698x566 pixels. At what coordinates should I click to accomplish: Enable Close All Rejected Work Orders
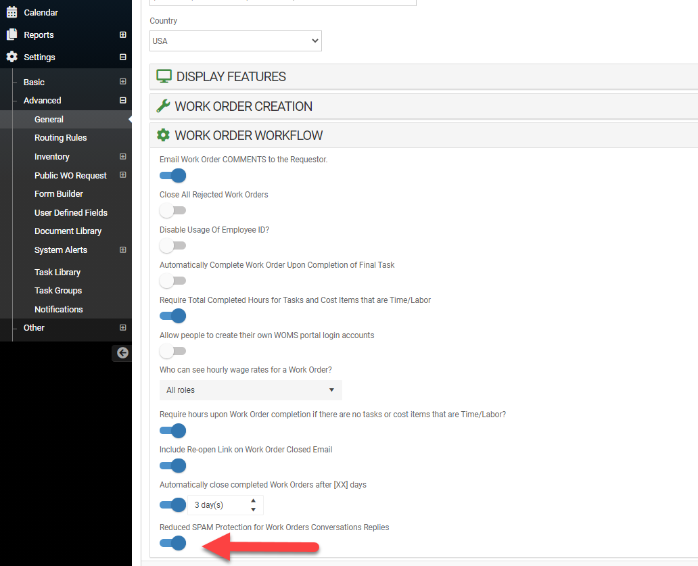[172, 211]
